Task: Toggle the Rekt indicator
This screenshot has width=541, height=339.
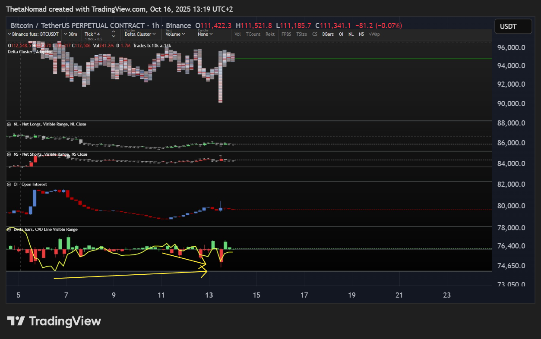Action: pos(270,34)
